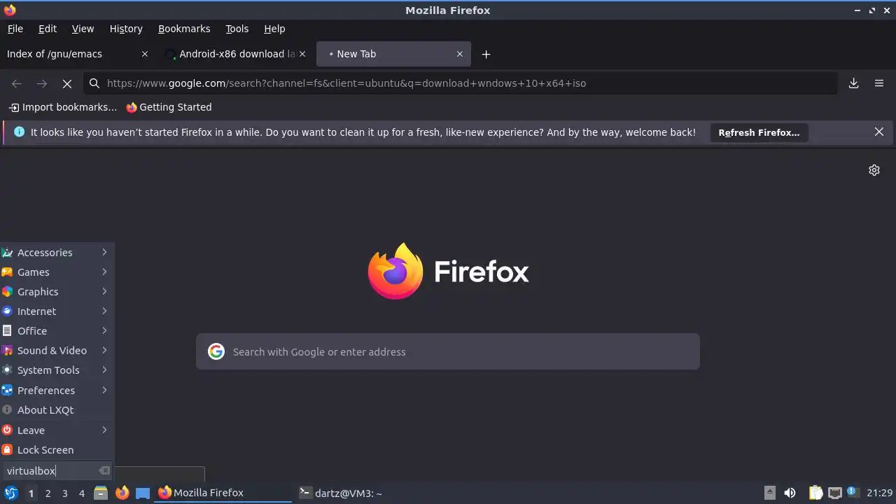This screenshot has height=504, width=896.
Task: Open the removable media eject applet
Action: 769,493
